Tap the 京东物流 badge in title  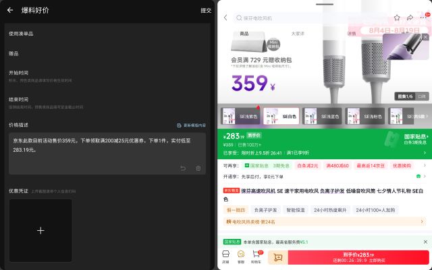click(x=232, y=190)
